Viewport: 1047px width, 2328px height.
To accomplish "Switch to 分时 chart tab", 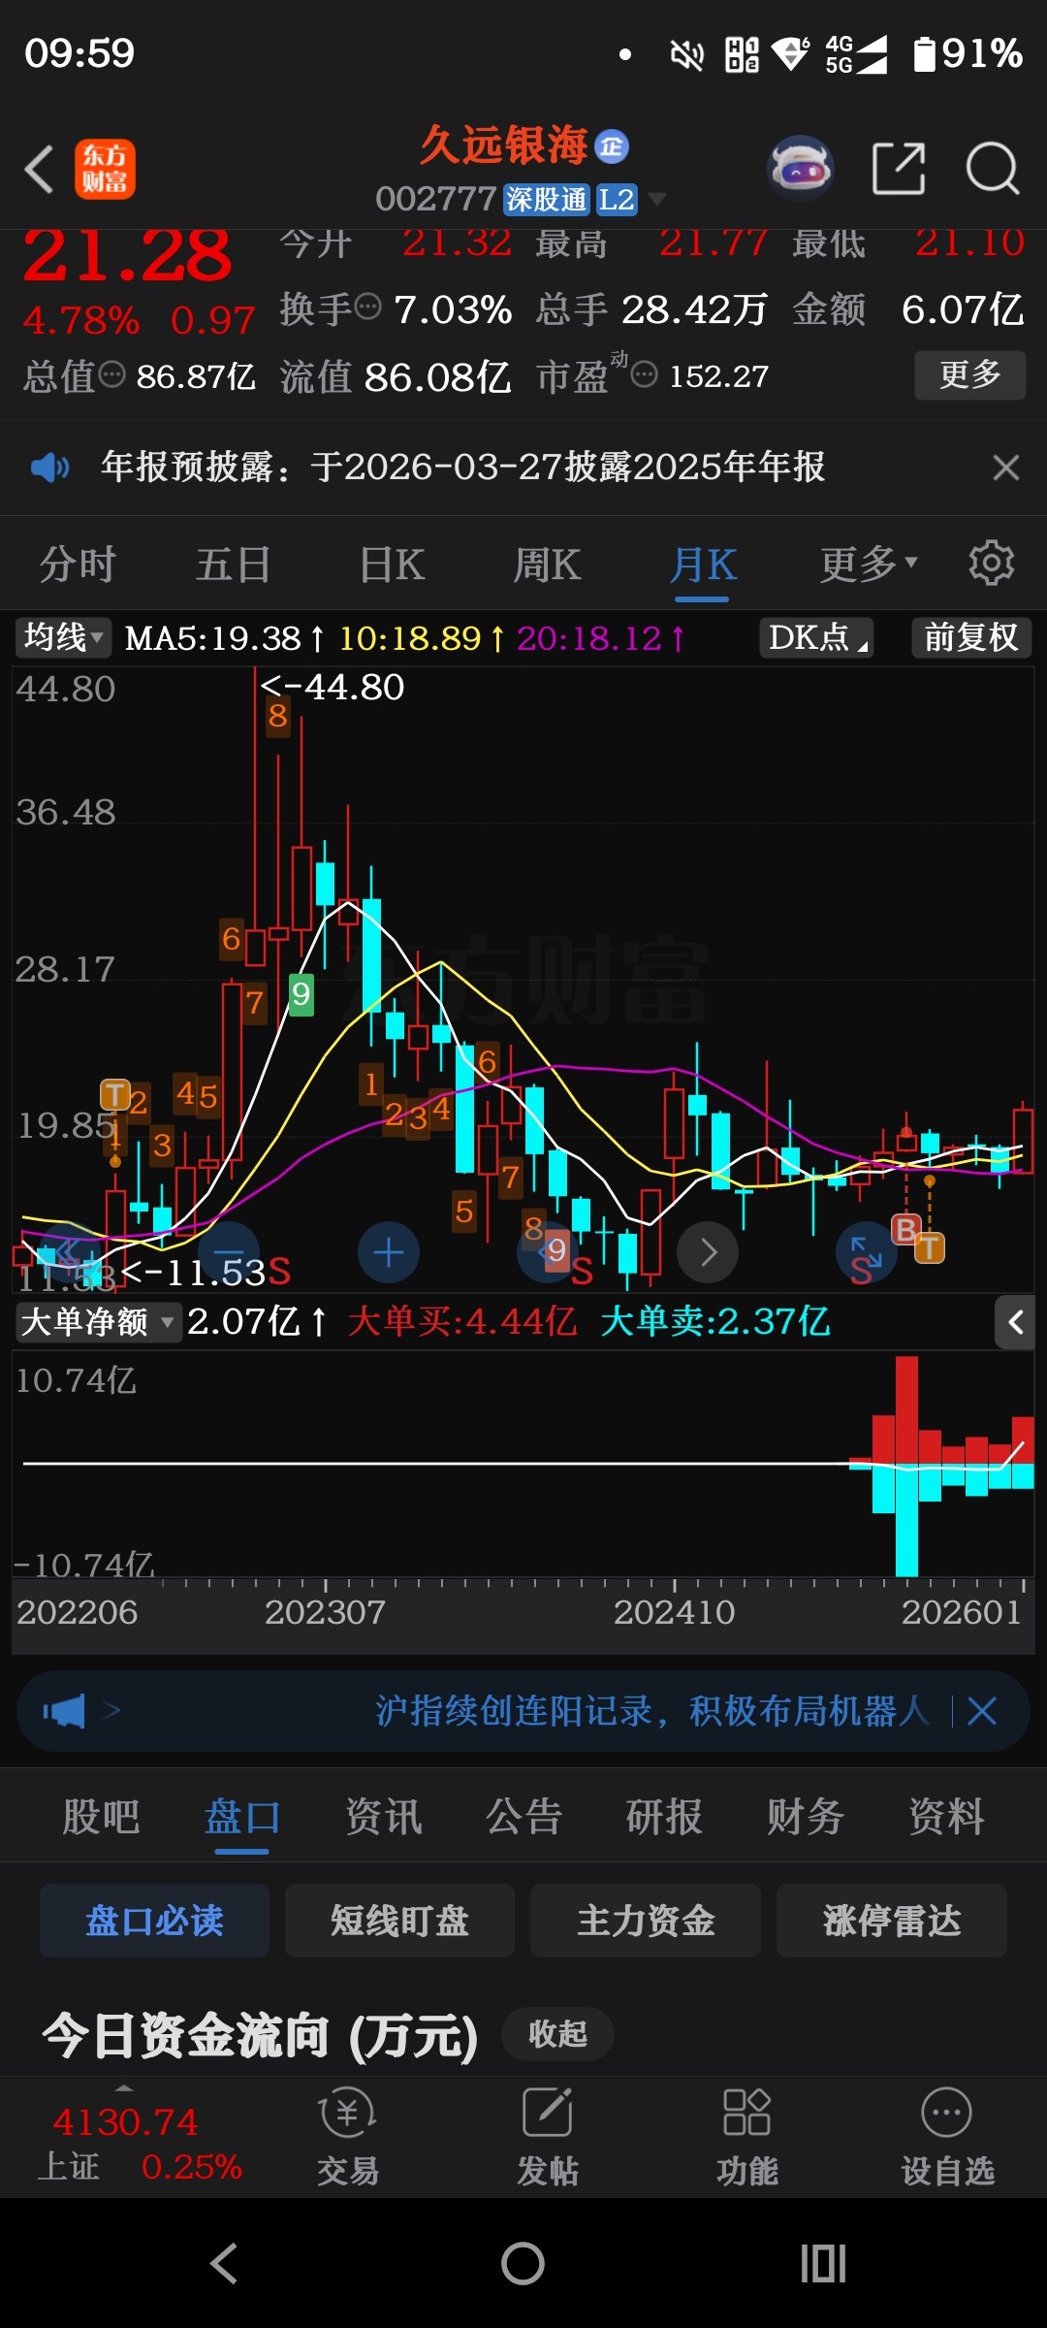I will coord(78,565).
